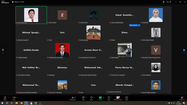The height and width of the screenshot is (105, 187).
Task: Click Muhammad Ramadhana Rahman's tile
Action: pyautogui.click(x=31, y=85)
